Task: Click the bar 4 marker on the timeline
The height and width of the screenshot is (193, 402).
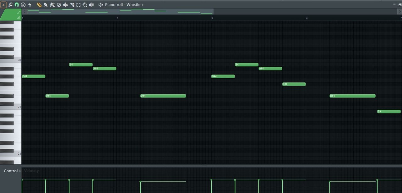Action: tap(307, 18)
